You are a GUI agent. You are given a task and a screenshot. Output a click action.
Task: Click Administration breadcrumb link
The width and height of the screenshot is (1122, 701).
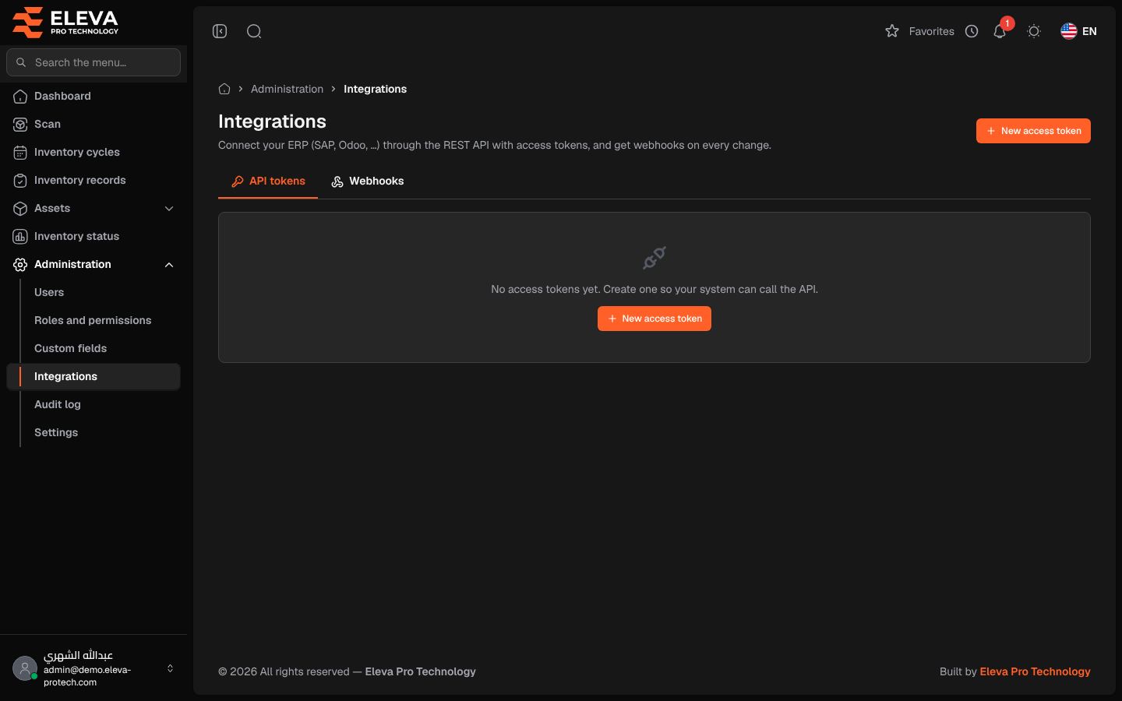[287, 89]
